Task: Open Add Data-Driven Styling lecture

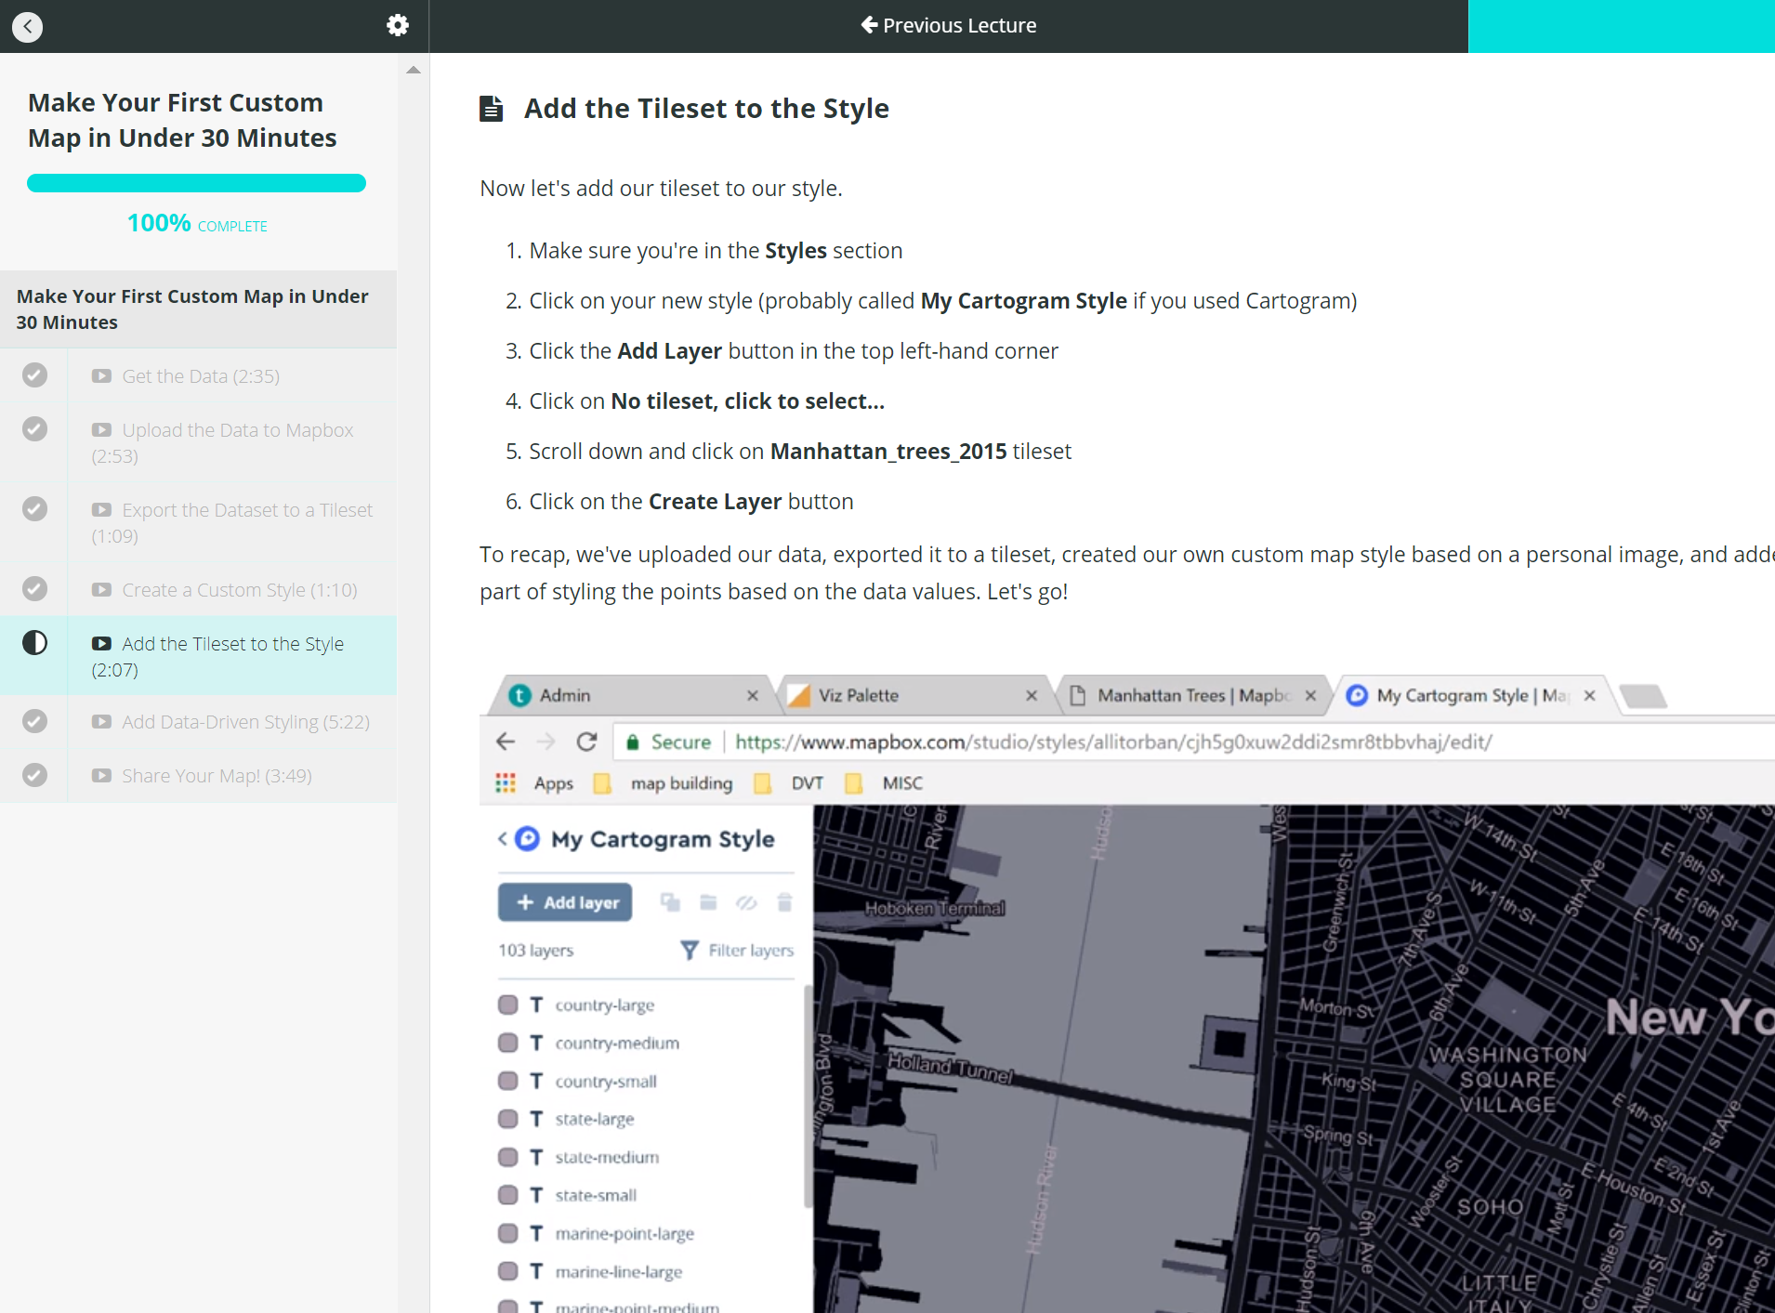Action: click(x=230, y=722)
